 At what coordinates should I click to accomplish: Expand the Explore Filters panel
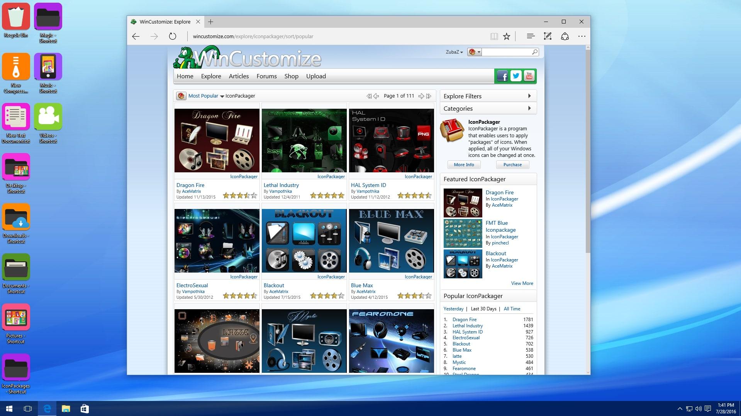[488, 96]
